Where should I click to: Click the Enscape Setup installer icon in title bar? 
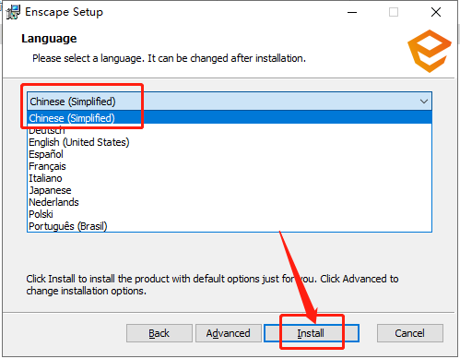[x=13, y=12]
